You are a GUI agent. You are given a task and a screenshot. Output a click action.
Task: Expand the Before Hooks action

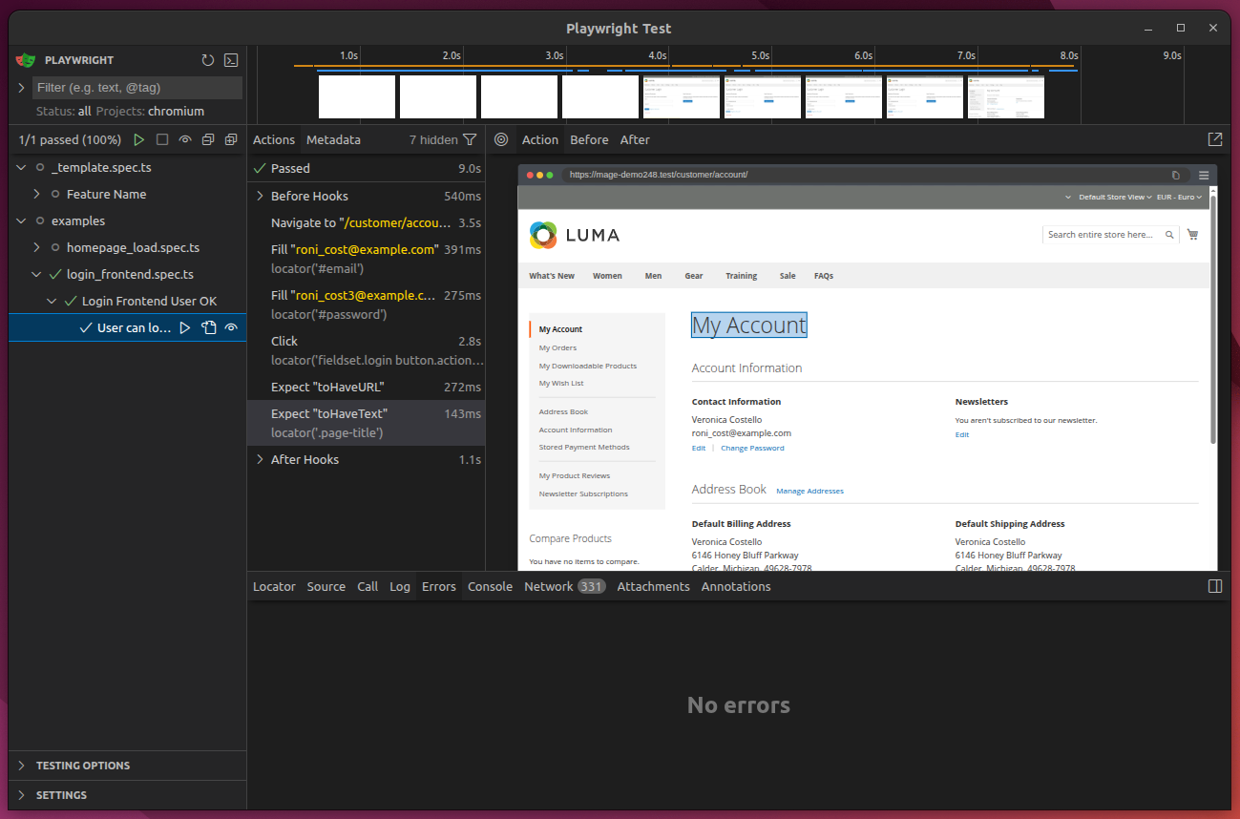pos(260,196)
